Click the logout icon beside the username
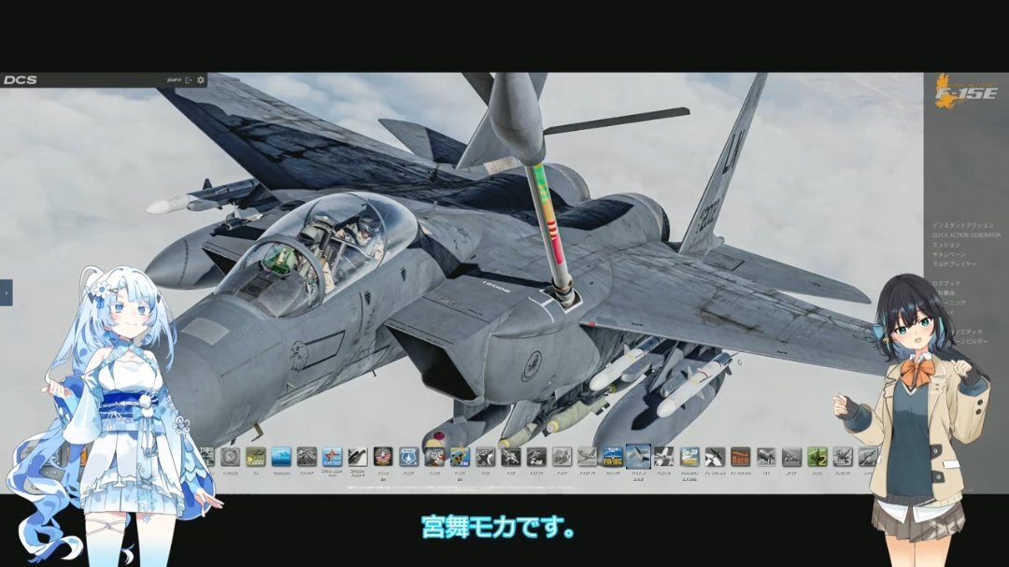The image size is (1009, 567). [189, 79]
